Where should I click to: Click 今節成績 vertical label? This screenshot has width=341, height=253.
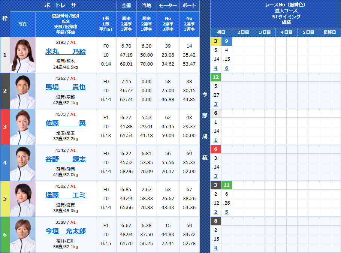pos(205,126)
